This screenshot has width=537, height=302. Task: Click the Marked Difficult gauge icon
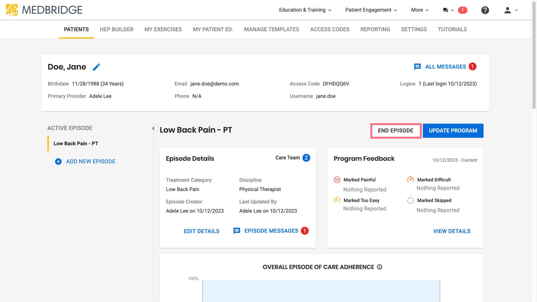[x=411, y=179]
